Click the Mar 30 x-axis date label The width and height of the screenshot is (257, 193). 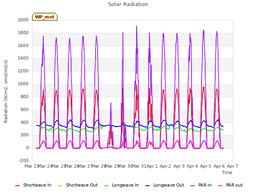(x=126, y=166)
